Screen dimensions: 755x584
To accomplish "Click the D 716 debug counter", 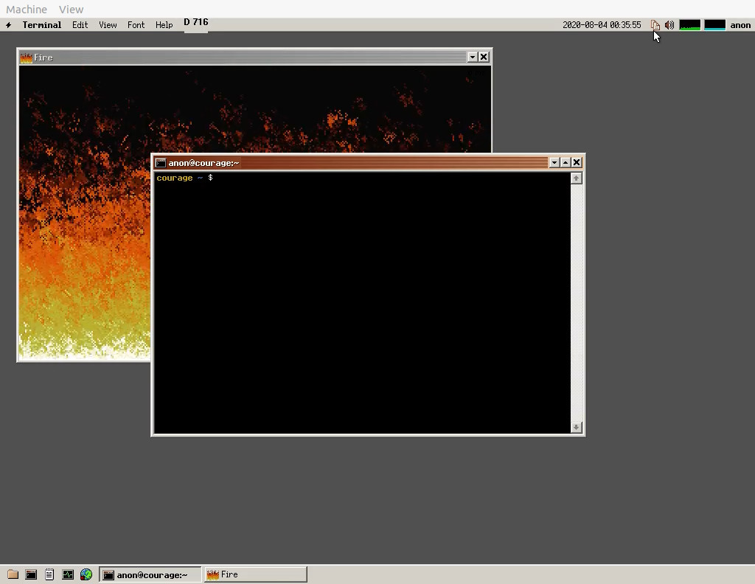I will click(x=196, y=22).
